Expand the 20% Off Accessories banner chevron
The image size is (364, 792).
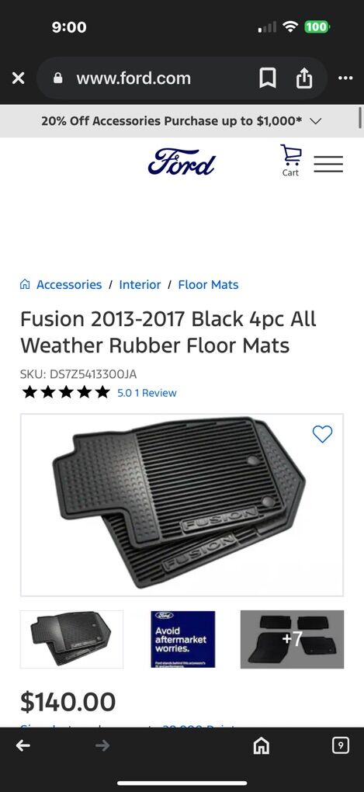316,121
